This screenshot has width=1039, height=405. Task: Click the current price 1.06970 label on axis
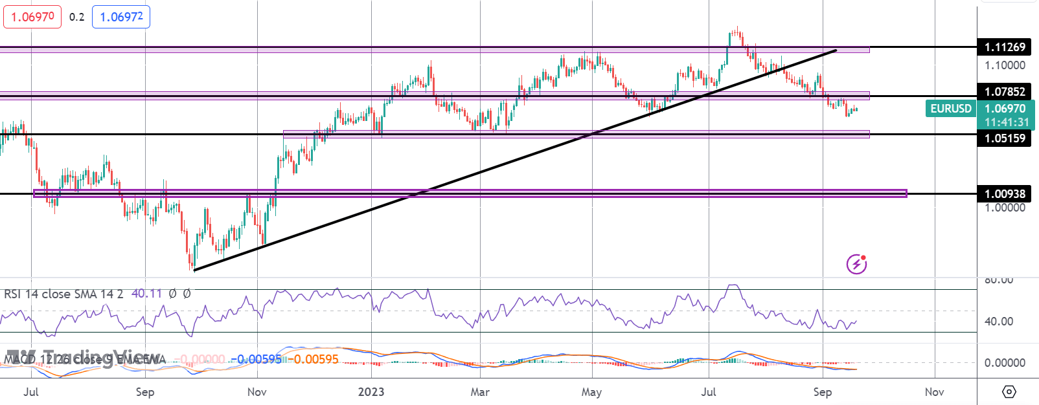pyautogui.click(x=1005, y=109)
